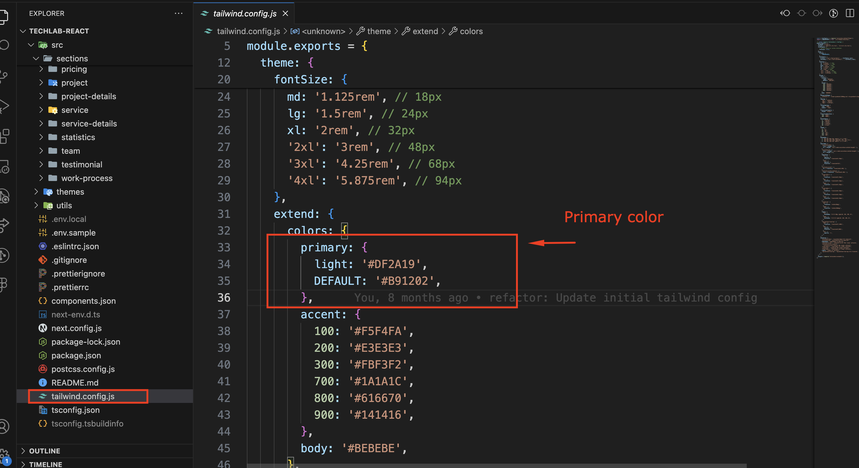Viewport: 859px width, 468px height.
Task: Place cursor on '#DF2A19' light value
Action: [391, 264]
